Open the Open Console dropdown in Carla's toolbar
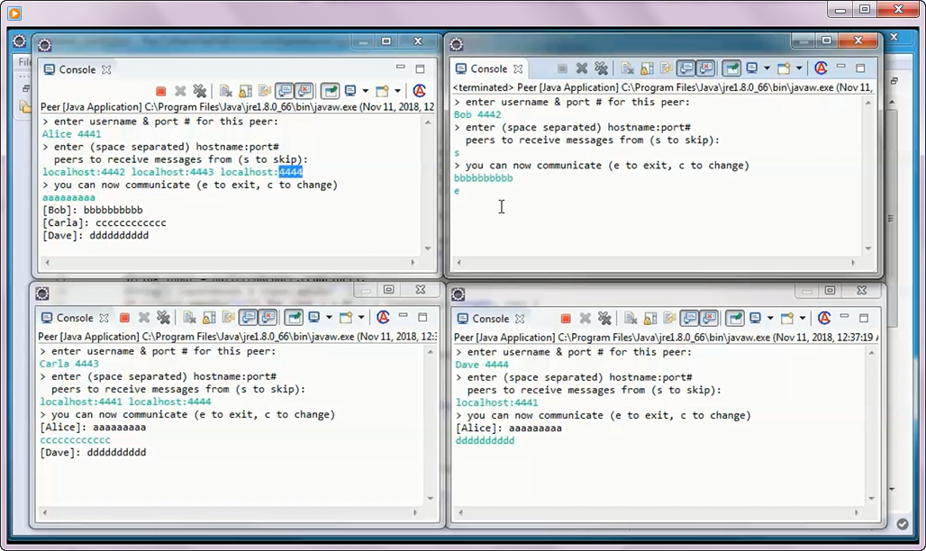This screenshot has width=926, height=551. (x=360, y=317)
